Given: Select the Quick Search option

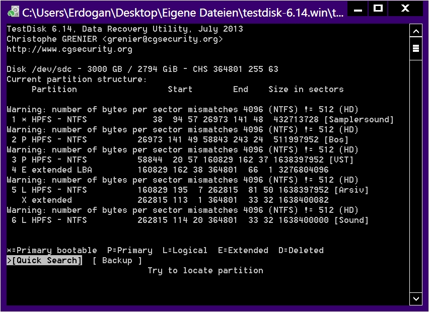Looking at the screenshot, I should click(44, 260).
